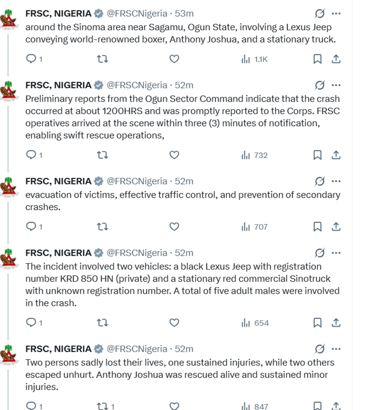Open more options on the 1200HRS tweet
Image resolution: width=369 pixels, height=410 pixels.
point(336,85)
